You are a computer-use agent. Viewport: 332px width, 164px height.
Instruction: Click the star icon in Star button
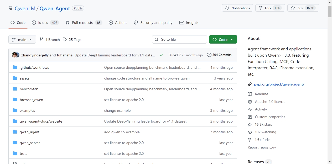click(293, 8)
